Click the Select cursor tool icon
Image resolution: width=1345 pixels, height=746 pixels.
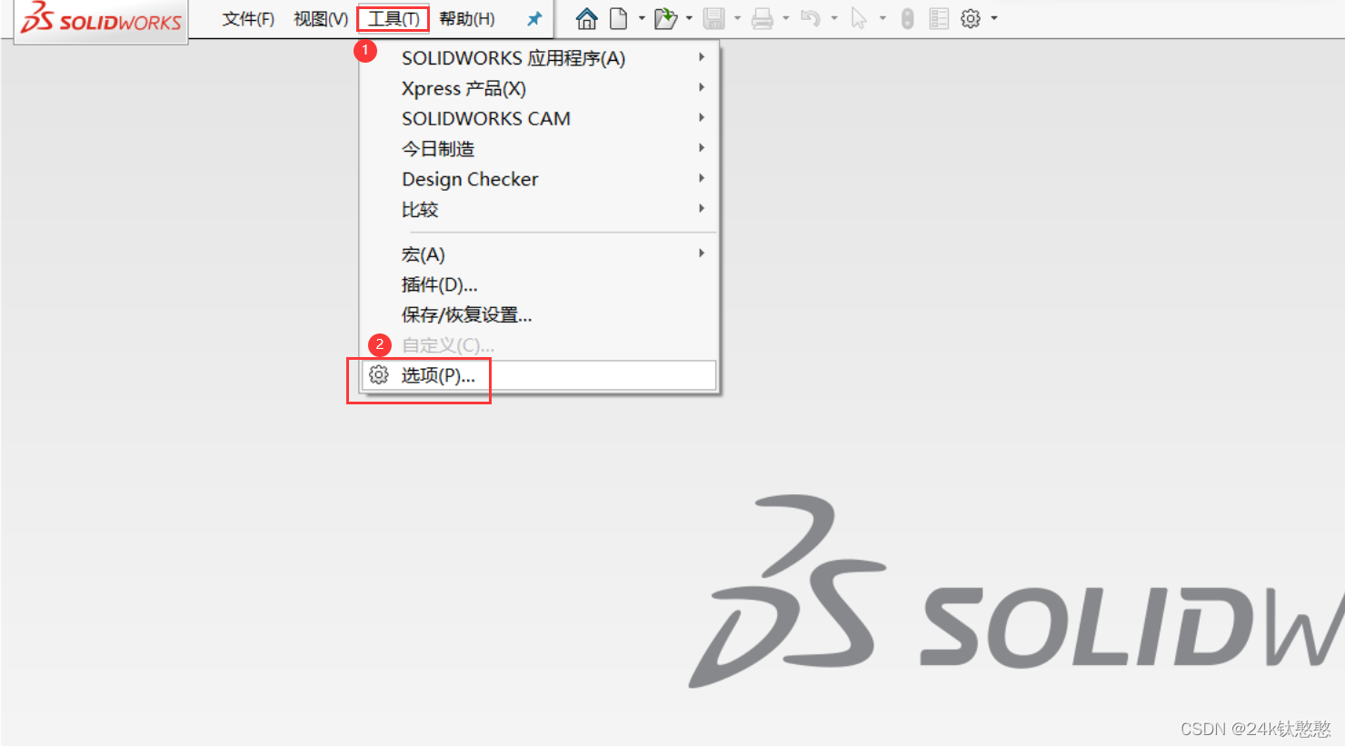click(x=859, y=18)
